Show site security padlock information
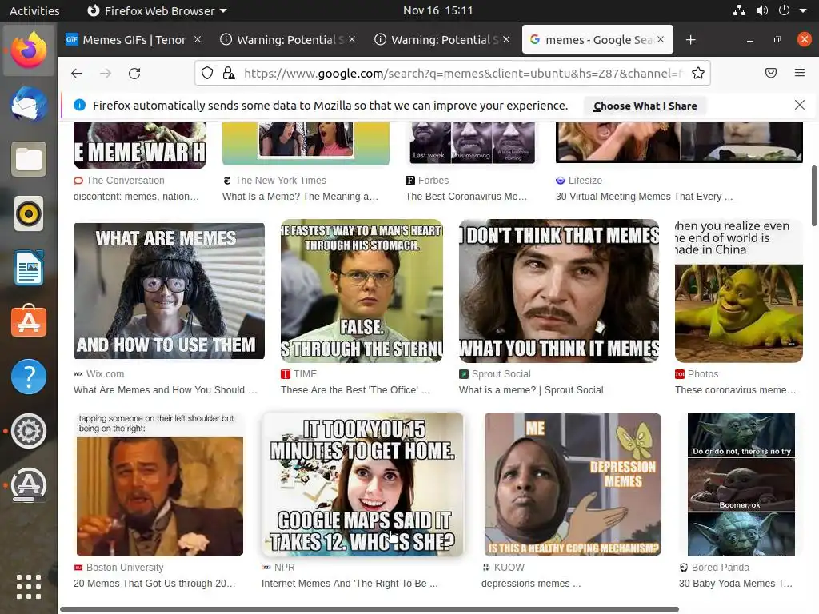This screenshot has height=614, width=819. click(229, 73)
